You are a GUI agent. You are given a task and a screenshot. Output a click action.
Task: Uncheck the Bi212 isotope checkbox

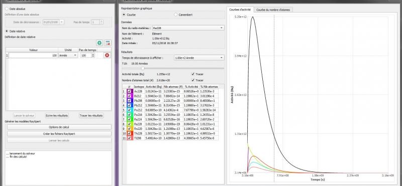coord(129,96)
